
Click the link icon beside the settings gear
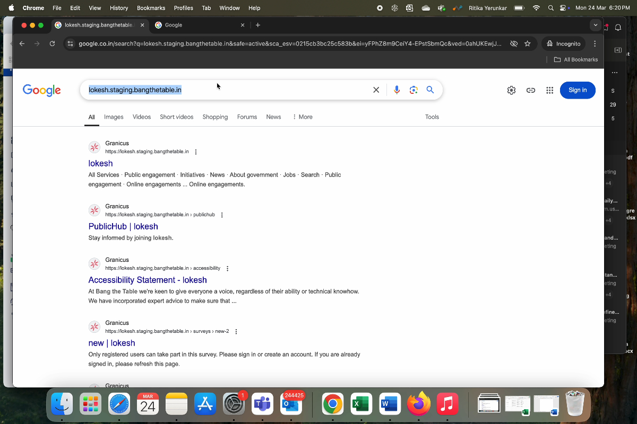(530, 90)
